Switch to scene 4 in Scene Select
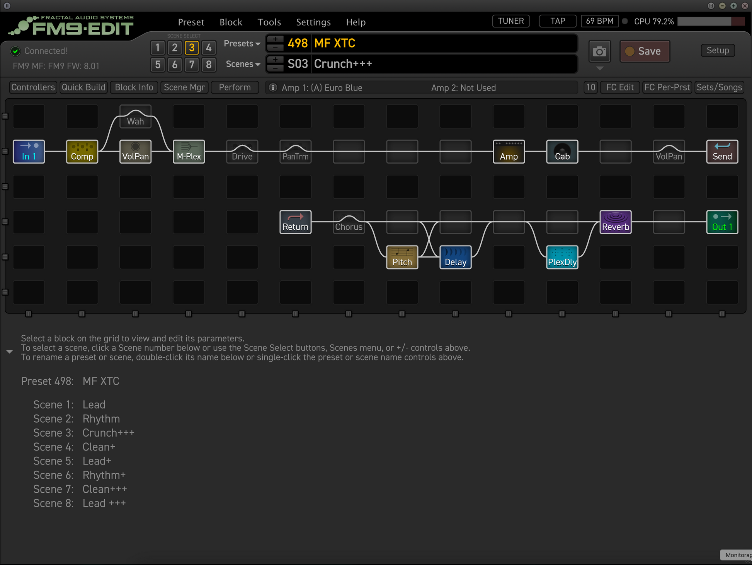 coord(209,48)
